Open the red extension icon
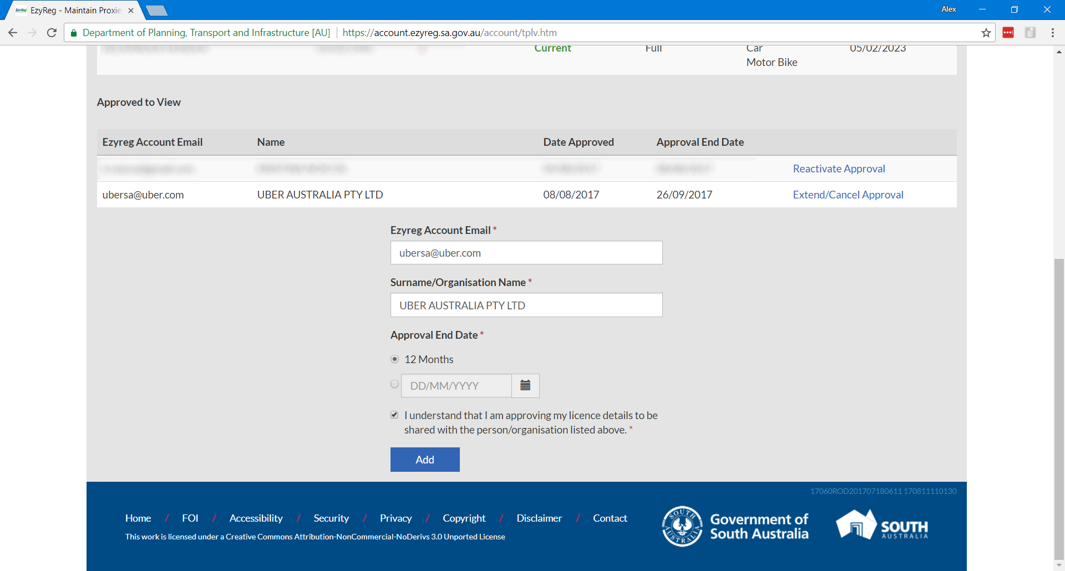This screenshot has height=571, width=1065. [x=1008, y=33]
